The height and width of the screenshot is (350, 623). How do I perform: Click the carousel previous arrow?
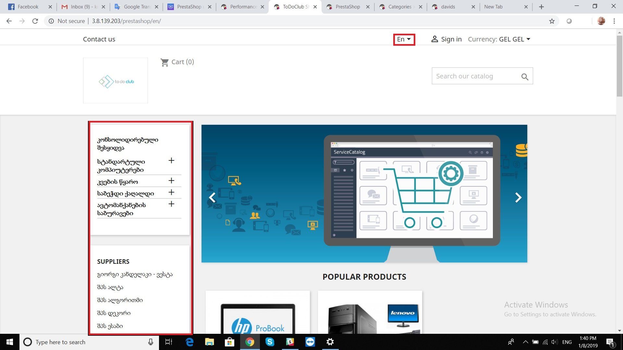[x=212, y=197]
